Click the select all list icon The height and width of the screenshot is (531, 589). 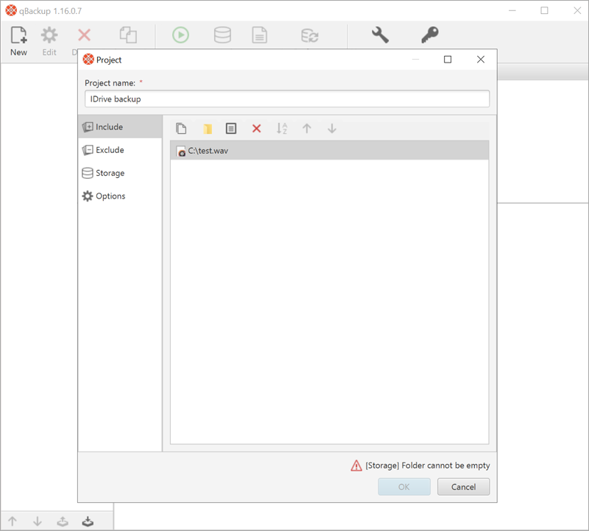tap(231, 129)
